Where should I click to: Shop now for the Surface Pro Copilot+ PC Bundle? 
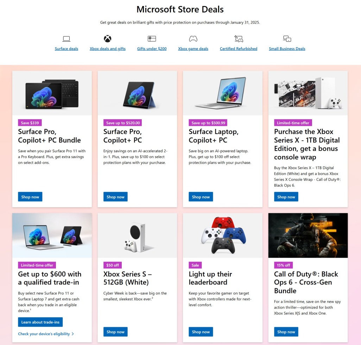point(30,197)
